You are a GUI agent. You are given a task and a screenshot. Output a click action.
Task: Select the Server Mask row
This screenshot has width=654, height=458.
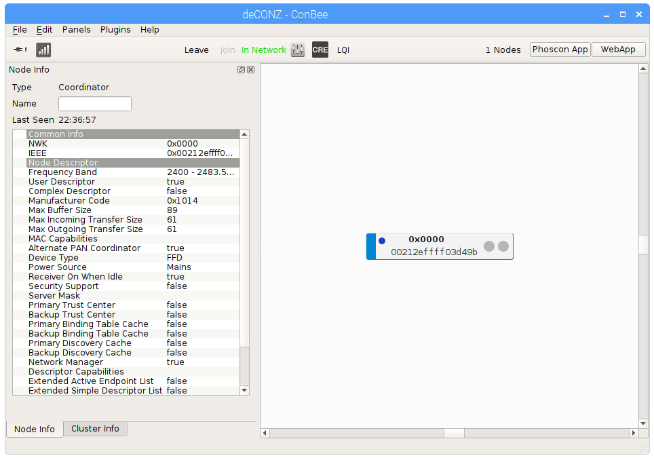pyautogui.click(x=126, y=295)
